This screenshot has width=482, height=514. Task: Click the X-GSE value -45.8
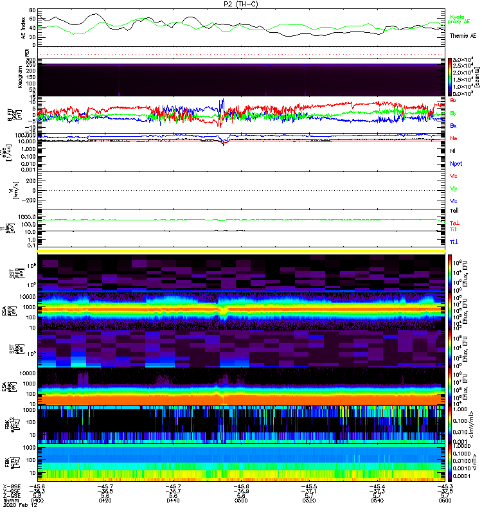37,487
